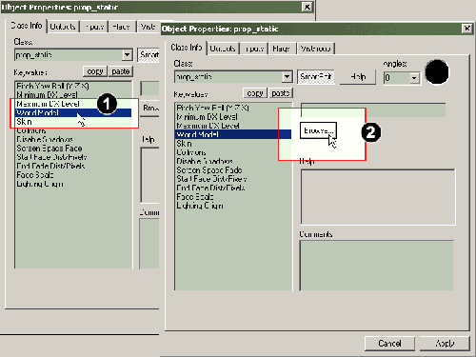Select Disable Shadows in front window list

pos(233,161)
